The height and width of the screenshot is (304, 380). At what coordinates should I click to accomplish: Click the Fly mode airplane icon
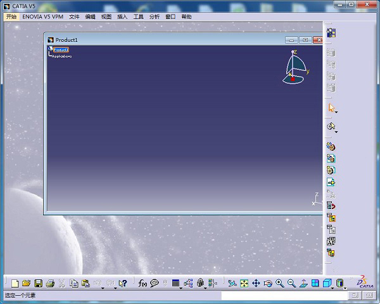(232, 283)
